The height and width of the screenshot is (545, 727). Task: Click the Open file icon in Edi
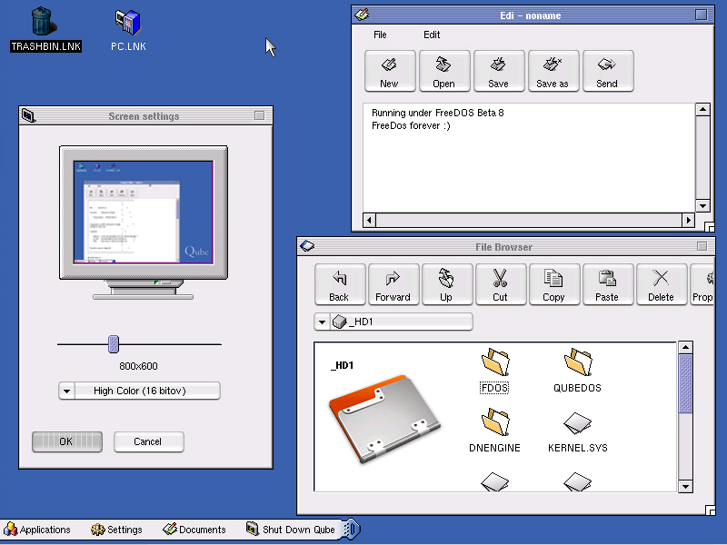click(444, 71)
